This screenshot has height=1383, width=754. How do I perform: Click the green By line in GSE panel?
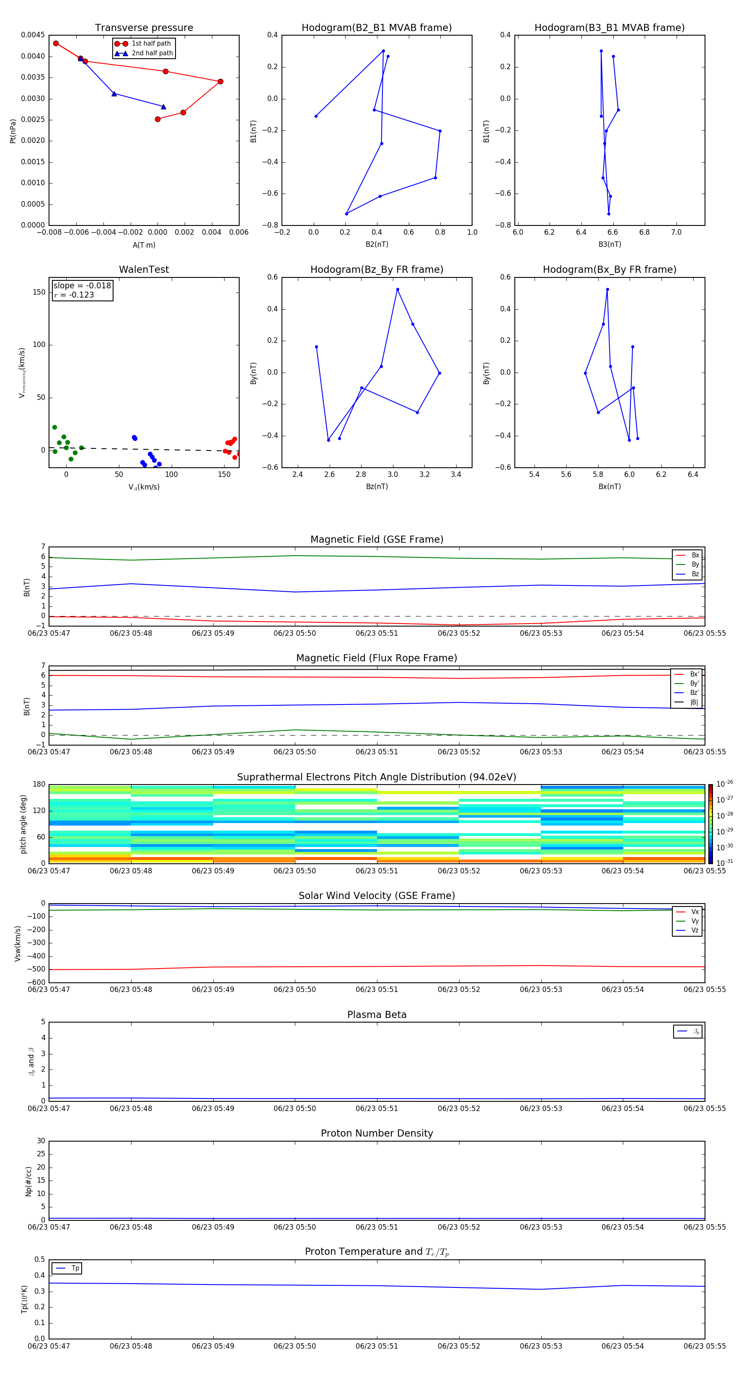(377, 557)
